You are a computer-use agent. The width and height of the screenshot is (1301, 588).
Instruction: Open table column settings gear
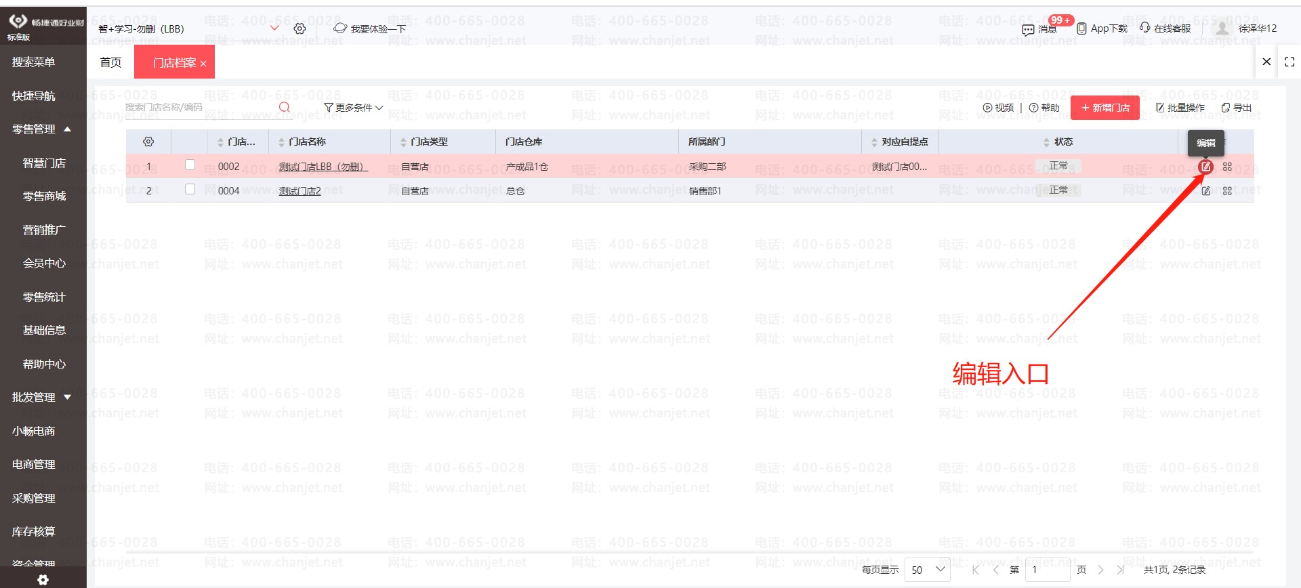tap(148, 142)
